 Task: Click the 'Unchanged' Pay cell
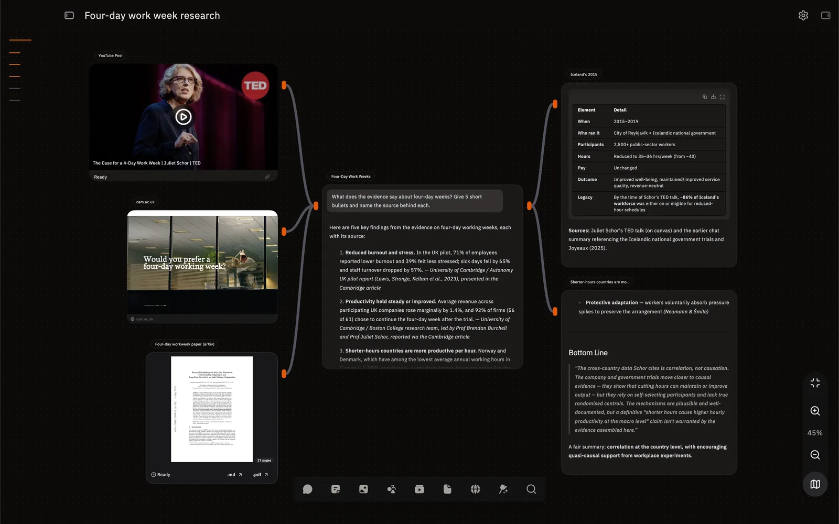[625, 168]
